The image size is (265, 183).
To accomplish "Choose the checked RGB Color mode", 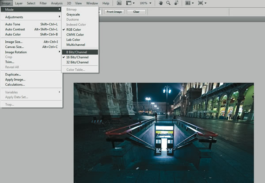I will click(80, 30).
